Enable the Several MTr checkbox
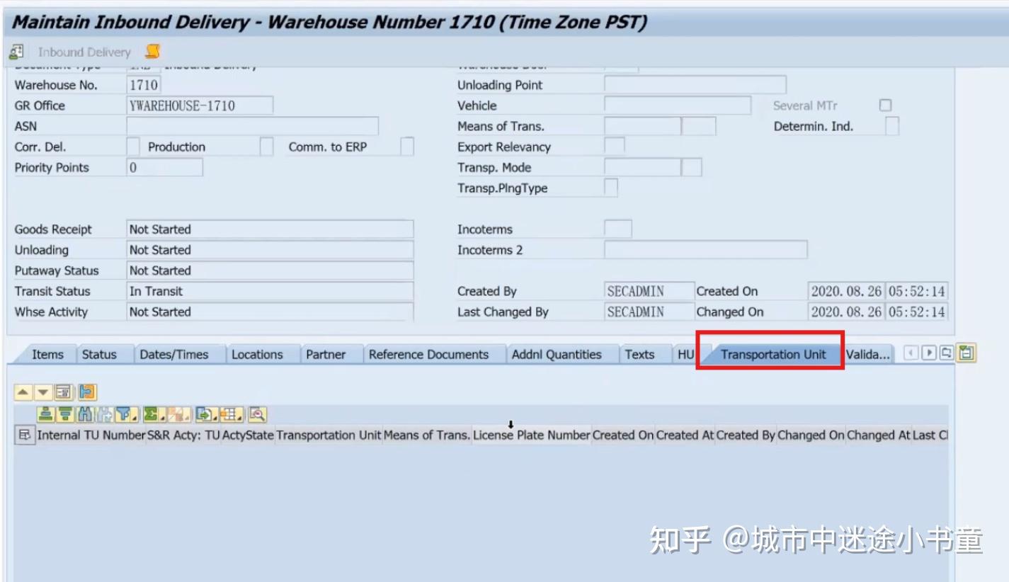This screenshot has height=582, width=1009. 885,104
